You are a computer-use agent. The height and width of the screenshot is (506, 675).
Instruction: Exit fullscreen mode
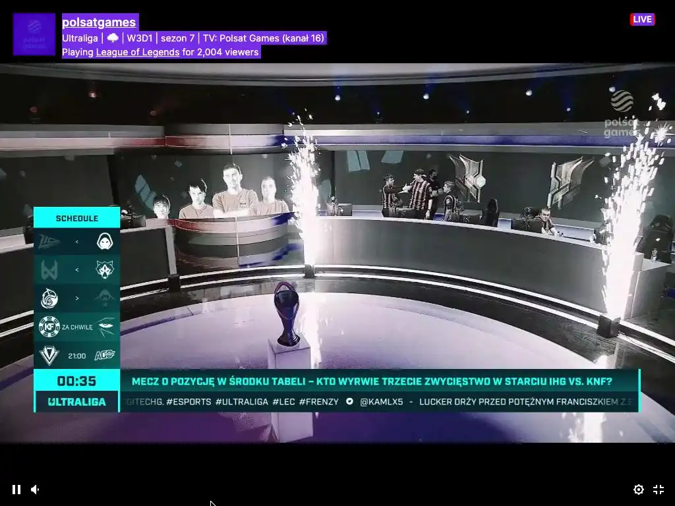point(659,490)
